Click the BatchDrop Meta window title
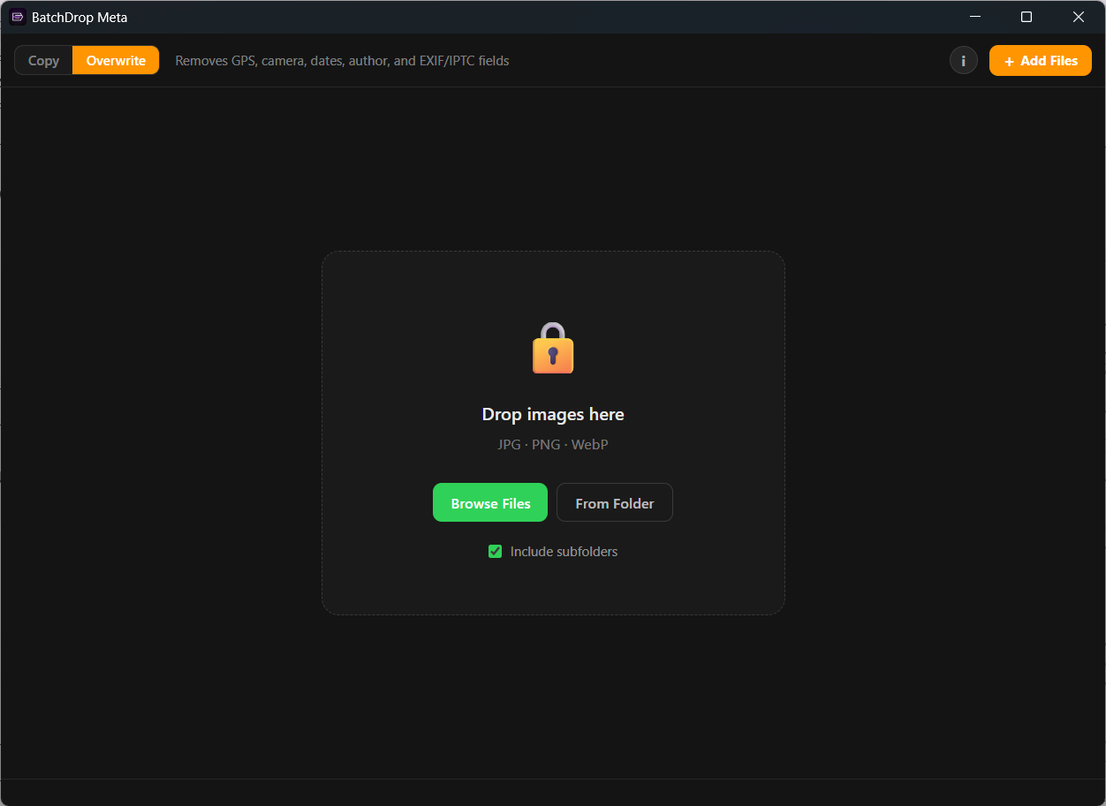Image resolution: width=1106 pixels, height=806 pixels. click(80, 18)
